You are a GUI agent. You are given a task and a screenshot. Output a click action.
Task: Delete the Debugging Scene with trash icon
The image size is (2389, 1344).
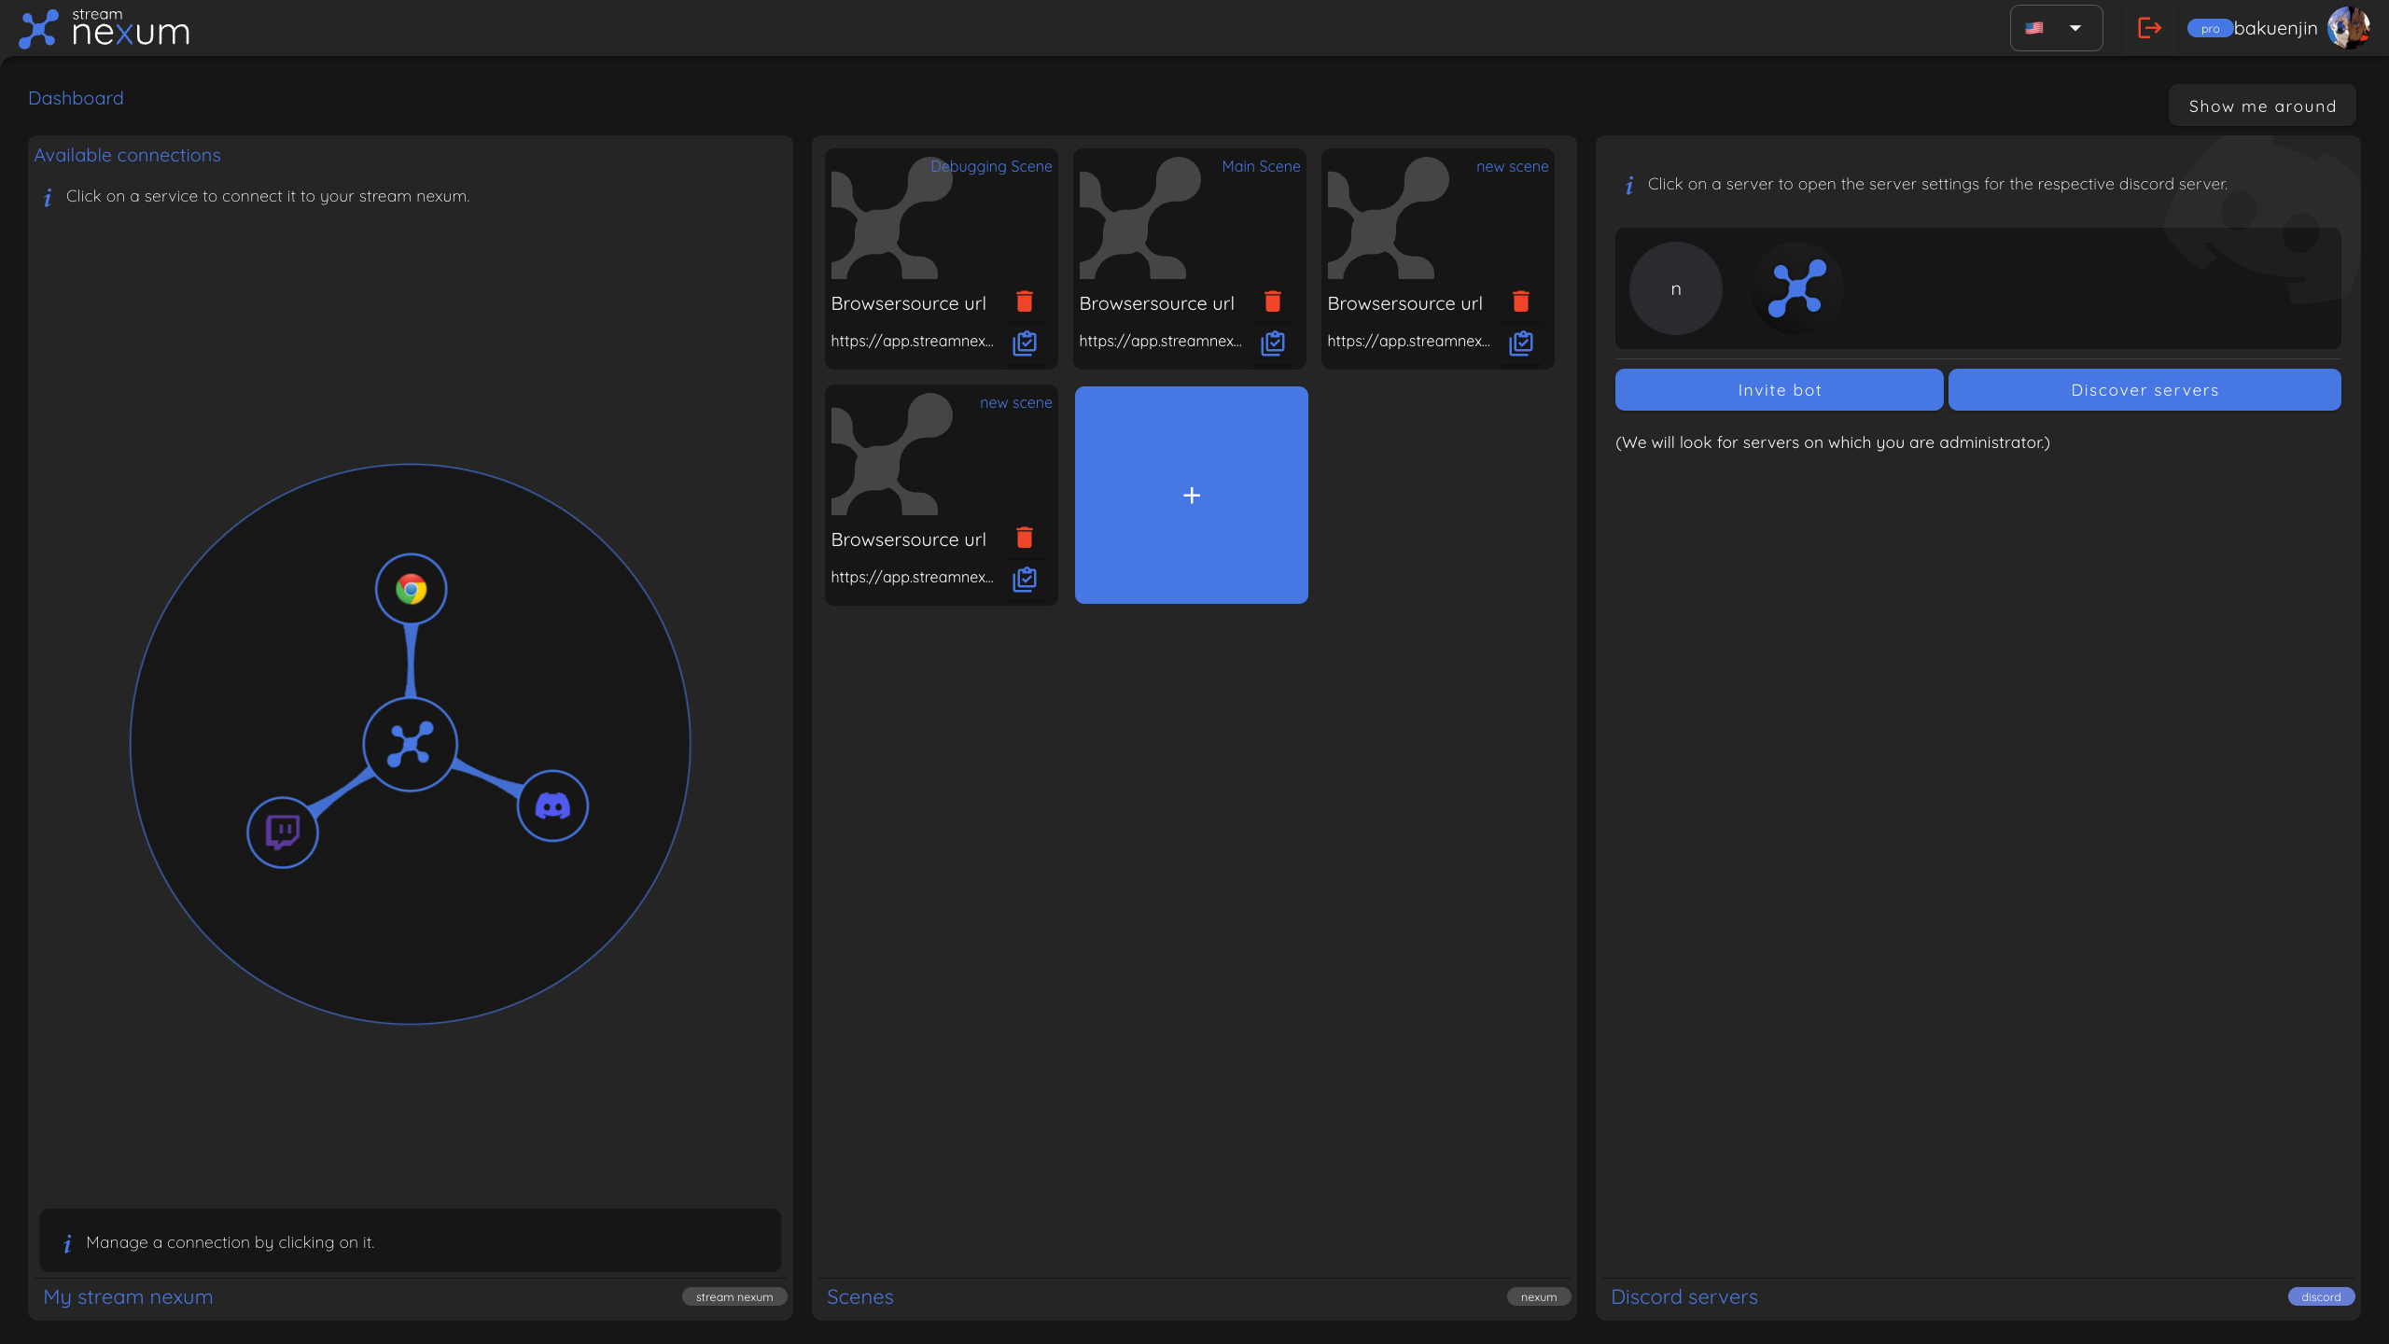click(x=1024, y=301)
